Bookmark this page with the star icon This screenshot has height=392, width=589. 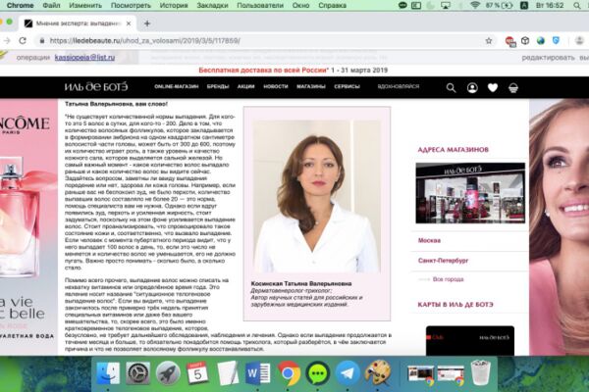(488, 40)
